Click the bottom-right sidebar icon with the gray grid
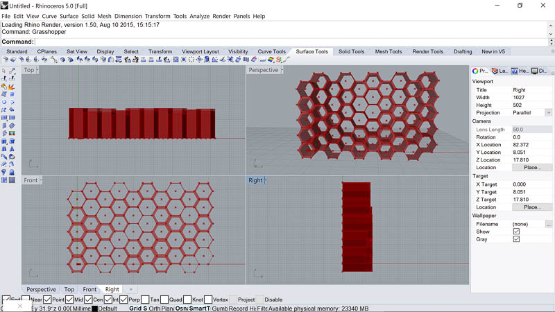The image size is (555, 312). 12,180
